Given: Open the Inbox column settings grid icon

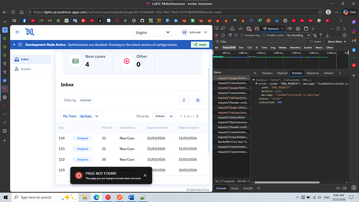Looking at the screenshot, I should (198, 100).
